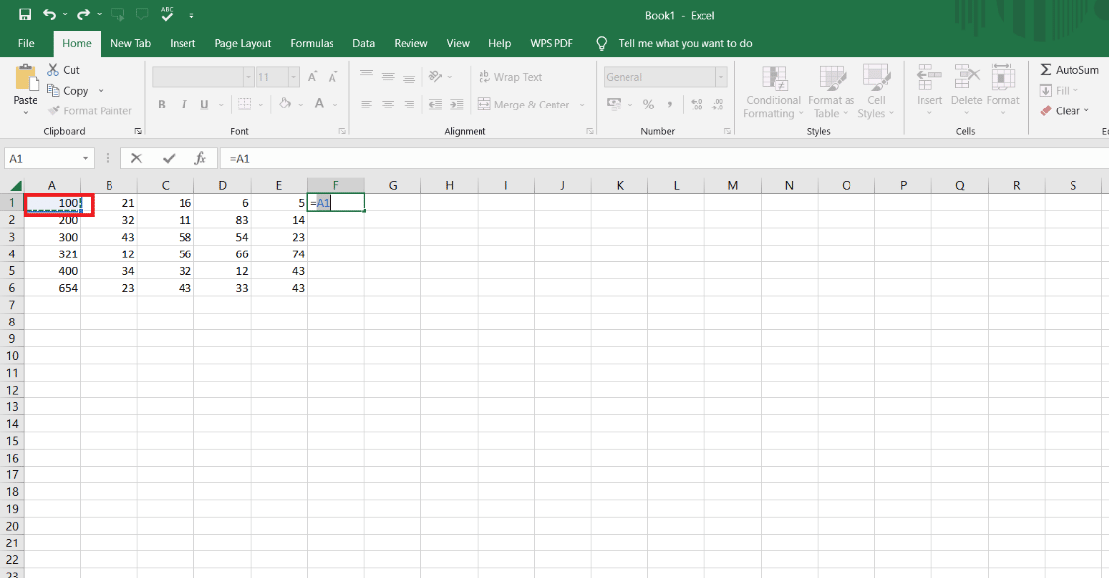Click Top Align icon
The height and width of the screenshot is (578, 1109).
[366, 76]
